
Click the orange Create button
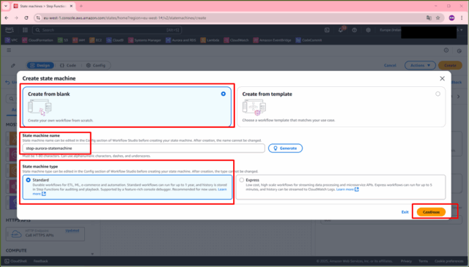[x=450, y=65]
